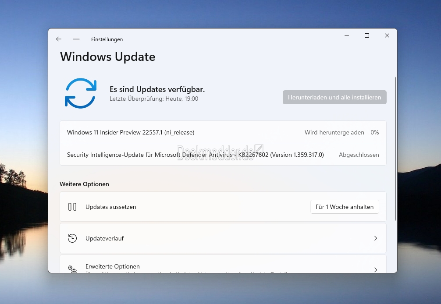Open the hamburger navigation menu
441x304 pixels.
tap(76, 39)
